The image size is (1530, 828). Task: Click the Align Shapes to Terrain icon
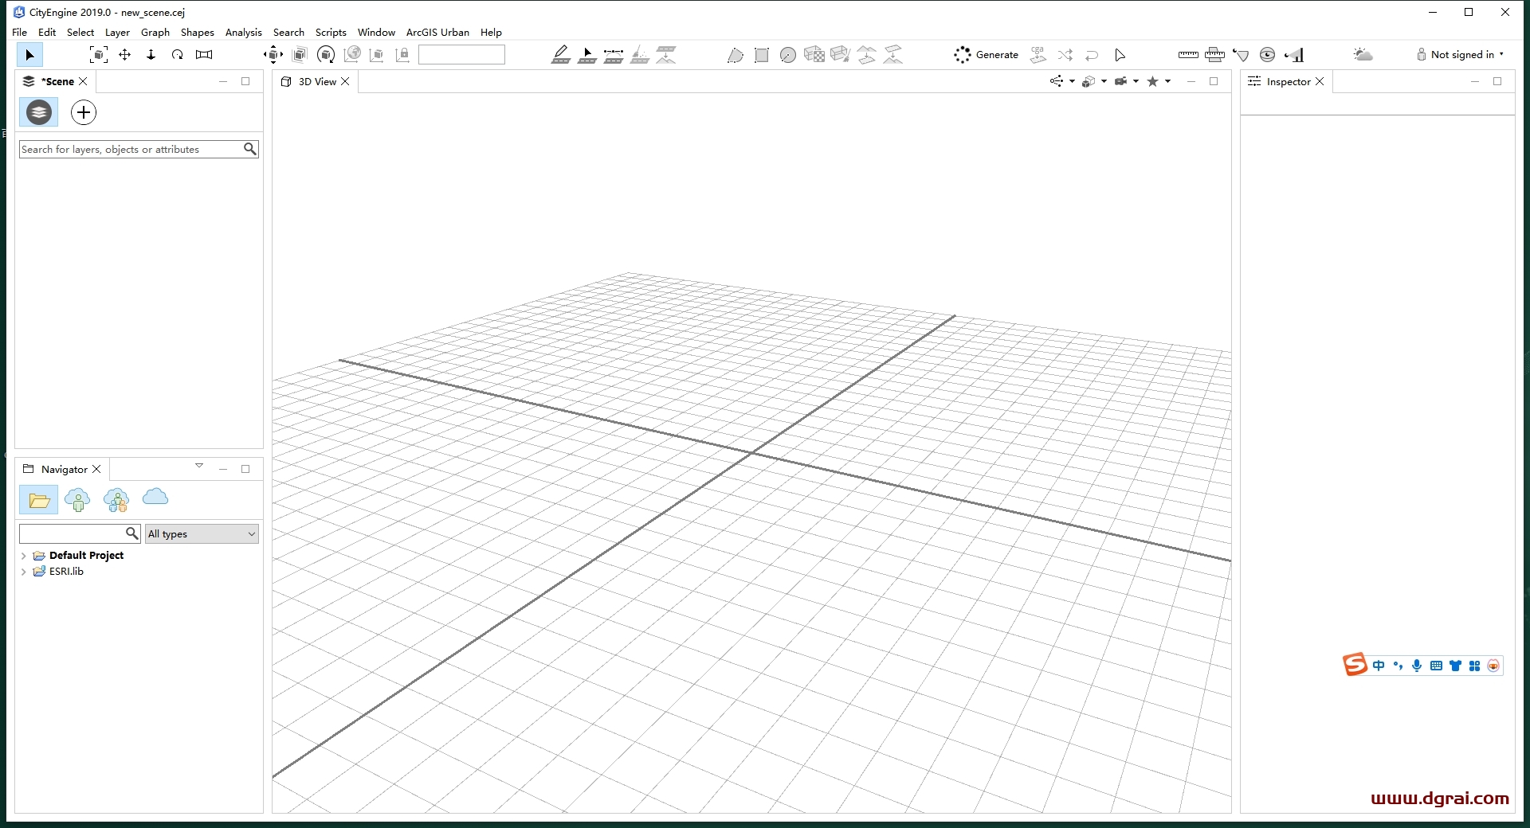click(867, 55)
